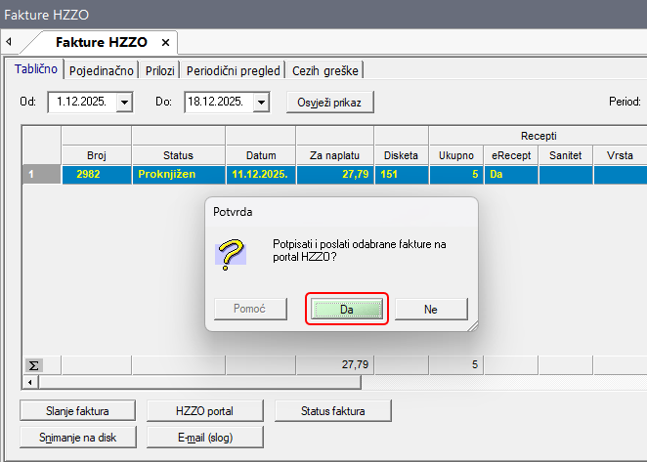Open the Od date dropdown

point(124,102)
